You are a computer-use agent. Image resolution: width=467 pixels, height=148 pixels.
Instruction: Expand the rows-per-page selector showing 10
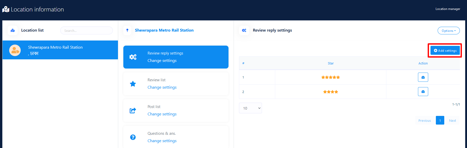coord(250,108)
